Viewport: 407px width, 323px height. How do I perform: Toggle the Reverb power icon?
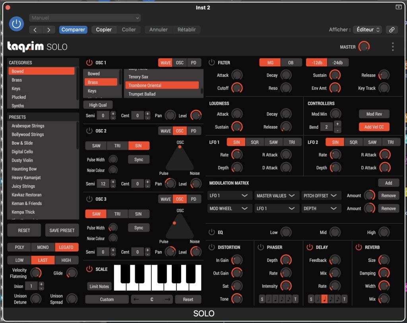tap(357, 247)
